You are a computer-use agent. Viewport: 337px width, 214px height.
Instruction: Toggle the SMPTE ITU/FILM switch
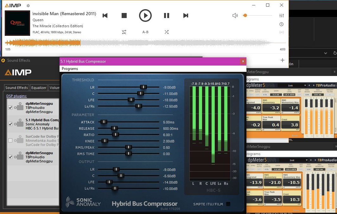point(228,204)
